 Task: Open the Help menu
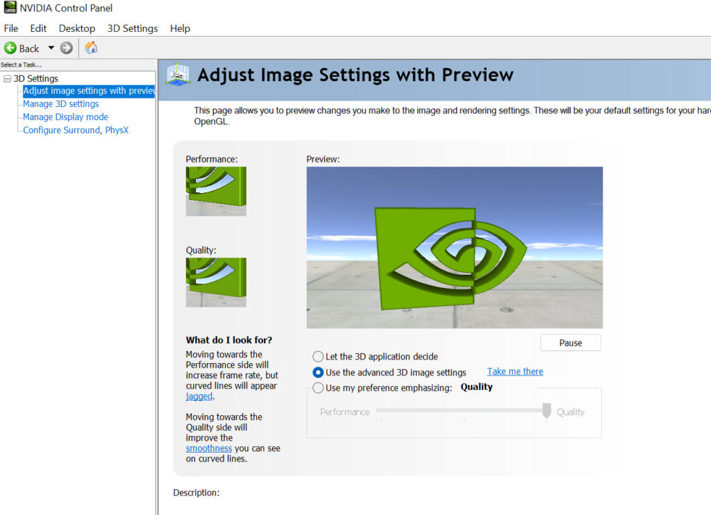(180, 28)
